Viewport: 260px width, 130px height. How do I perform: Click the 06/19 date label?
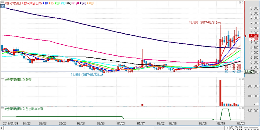click(x=221, y=123)
